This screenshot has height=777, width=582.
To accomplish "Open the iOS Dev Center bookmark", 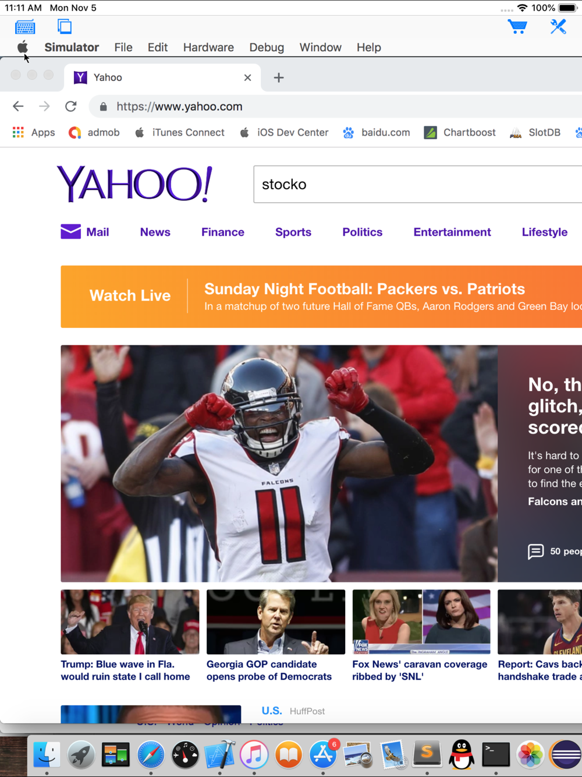I will click(284, 132).
